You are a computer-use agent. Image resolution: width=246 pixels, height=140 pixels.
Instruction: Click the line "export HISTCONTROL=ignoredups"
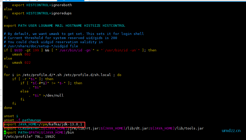tap(42, 13)
